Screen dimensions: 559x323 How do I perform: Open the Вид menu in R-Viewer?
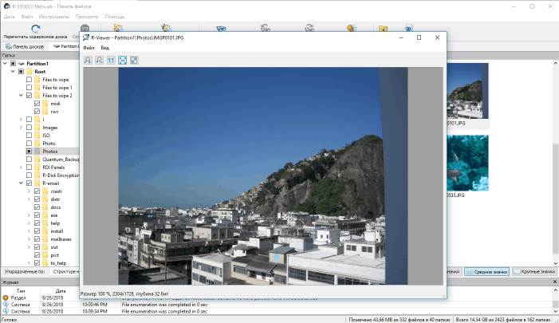[104, 48]
